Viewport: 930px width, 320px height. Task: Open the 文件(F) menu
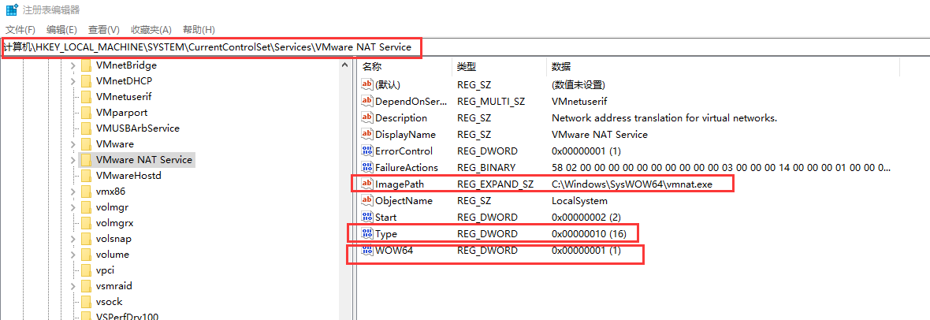(x=20, y=30)
